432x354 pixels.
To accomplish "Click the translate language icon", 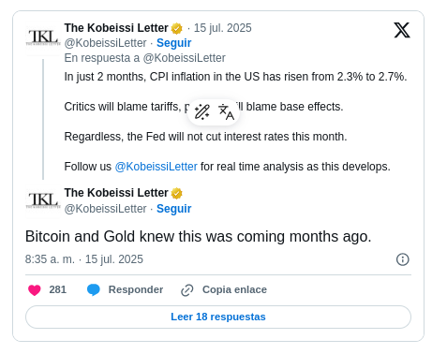I will (x=226, y=112).
